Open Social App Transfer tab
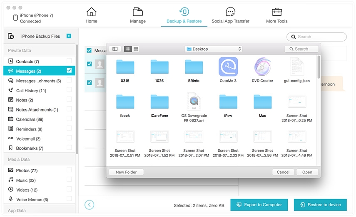 click(230, 15)
